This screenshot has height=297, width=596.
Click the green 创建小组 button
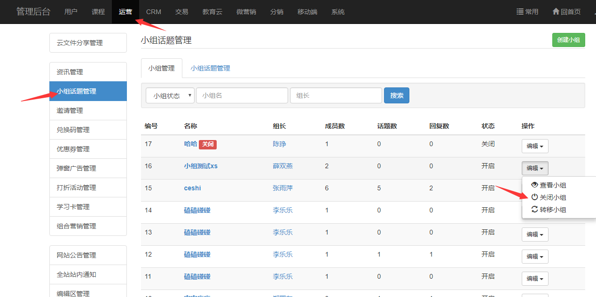coord(568,40)
